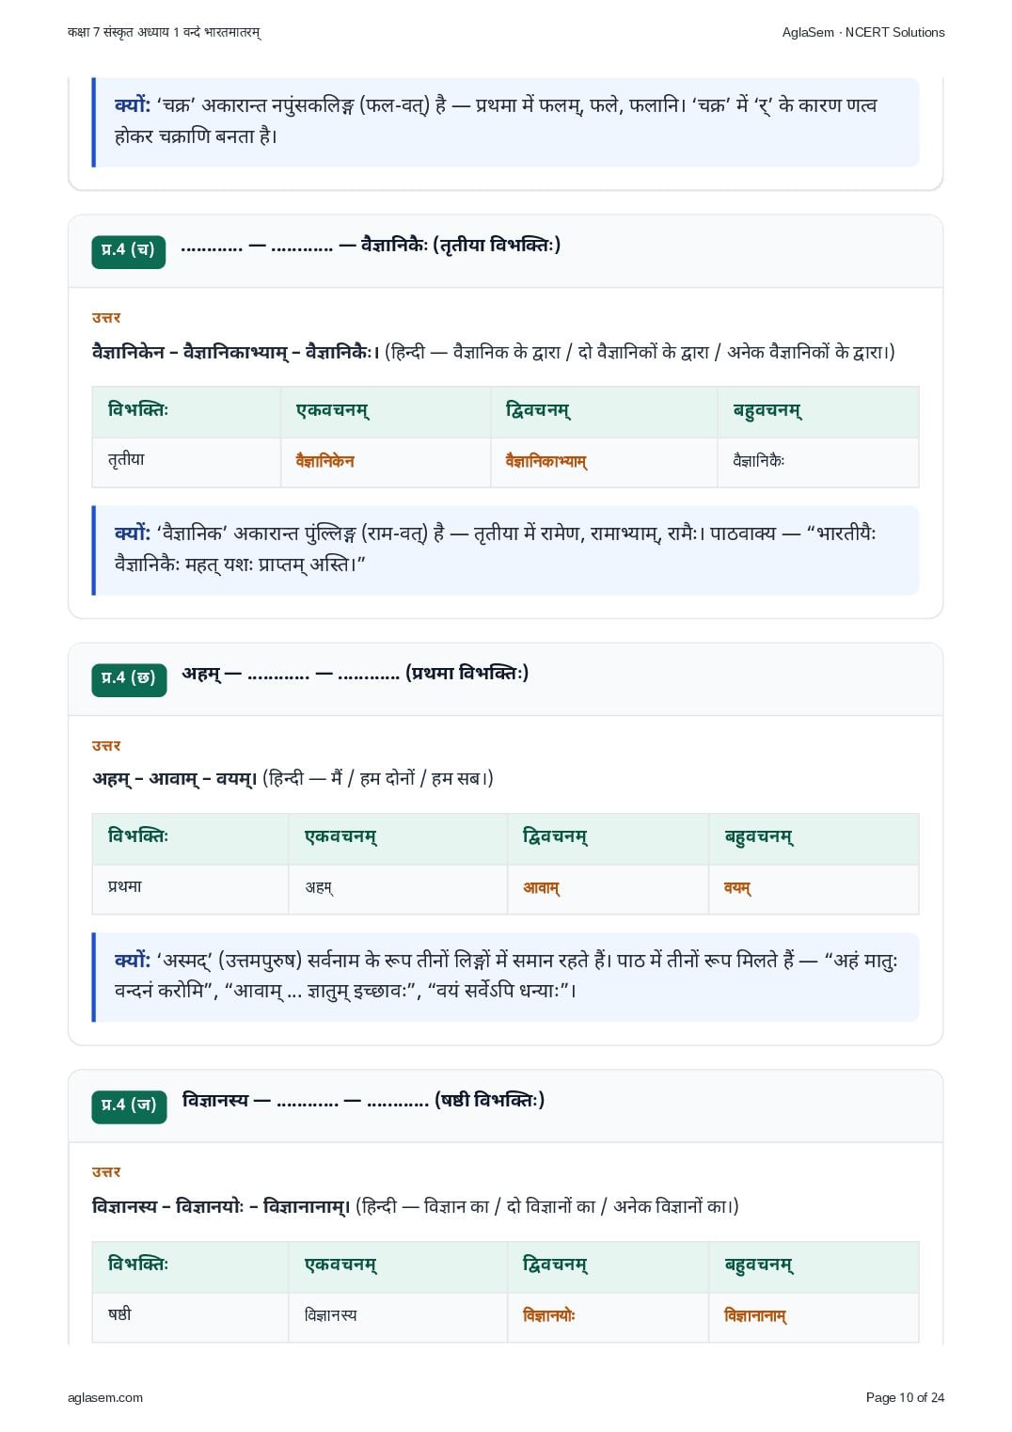Click the उत्तर label under प्र.4 (छ)
The image size is (1012, 1432).
106,745
